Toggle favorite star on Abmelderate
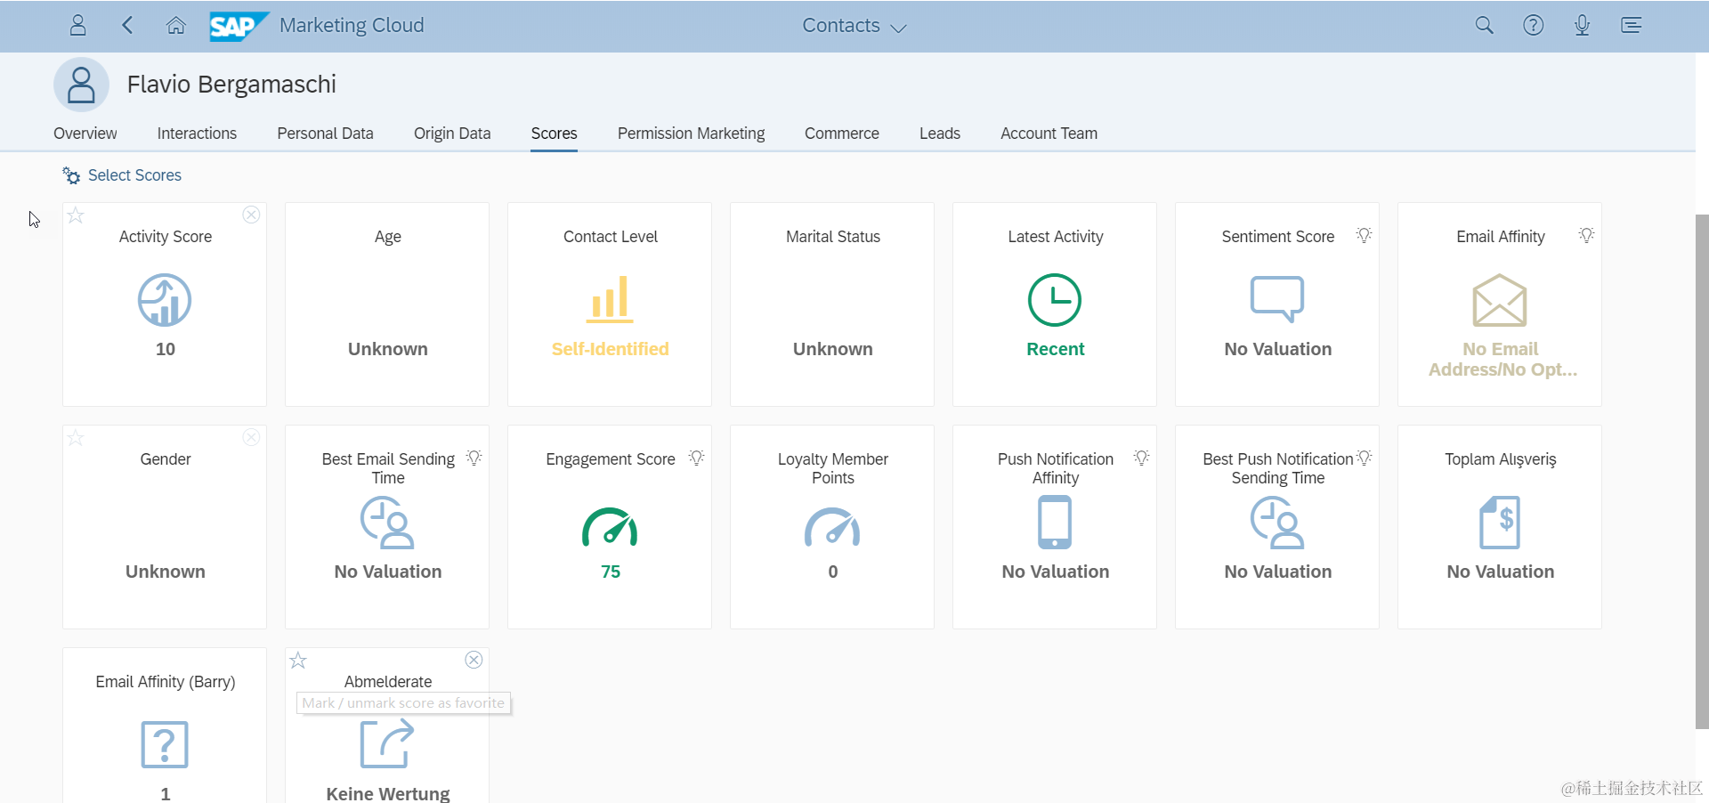1709x803 pixels. [298, 660]
